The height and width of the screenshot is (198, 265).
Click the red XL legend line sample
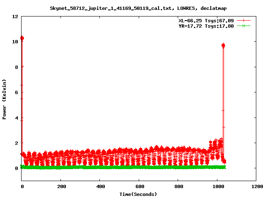244,20
